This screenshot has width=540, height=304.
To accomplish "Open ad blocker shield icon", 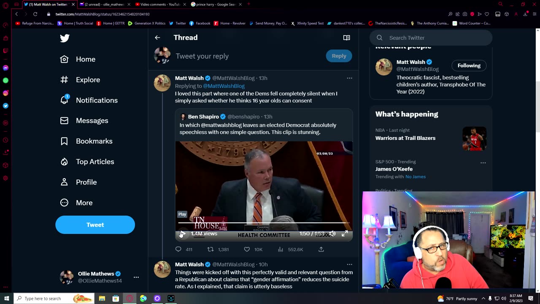I will pyautogui.click(x=472, y=14).
